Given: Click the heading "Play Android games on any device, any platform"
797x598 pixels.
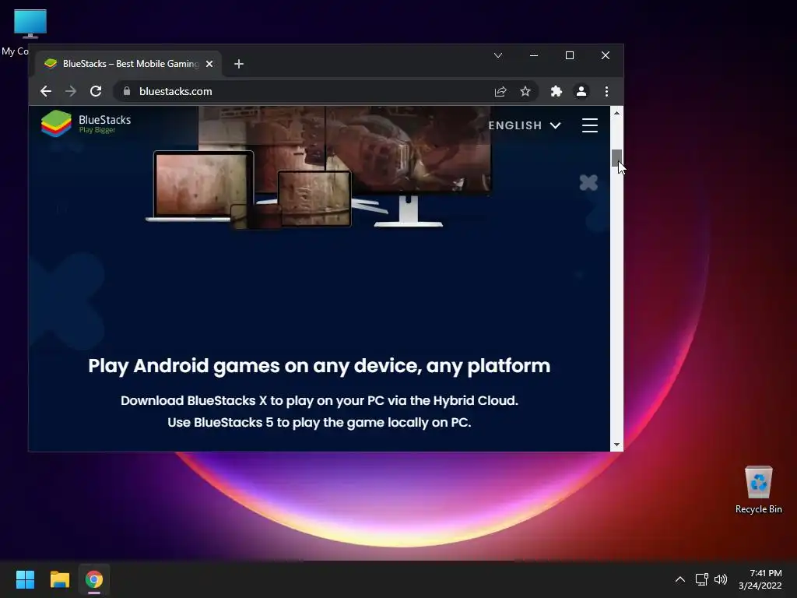Looking at the screenshot, I should [x=319, y=366].
